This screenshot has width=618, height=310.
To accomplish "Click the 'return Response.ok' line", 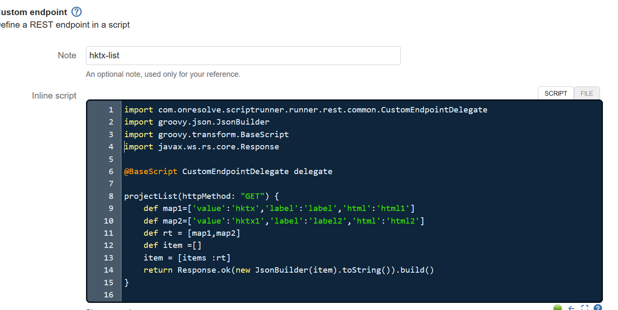I will tap(289, 270).
